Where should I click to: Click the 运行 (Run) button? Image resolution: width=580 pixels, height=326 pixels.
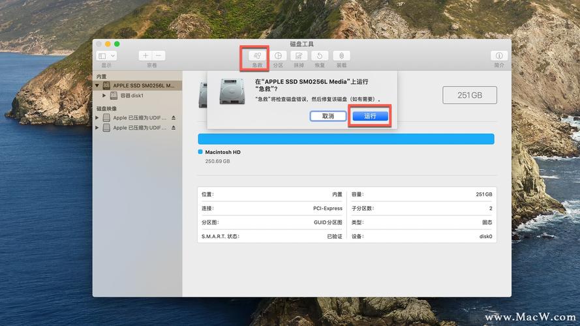tap(370, 116)
